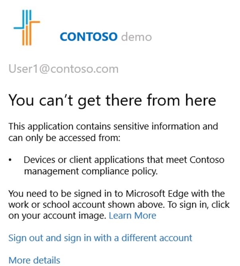This screenshot has height=266, width=240.
Task: Click the words on your account image
Action: click(57, 216)
